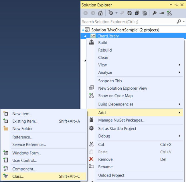
Task: Toggle Preview Selected Items icon
Action: pos(162,13)
